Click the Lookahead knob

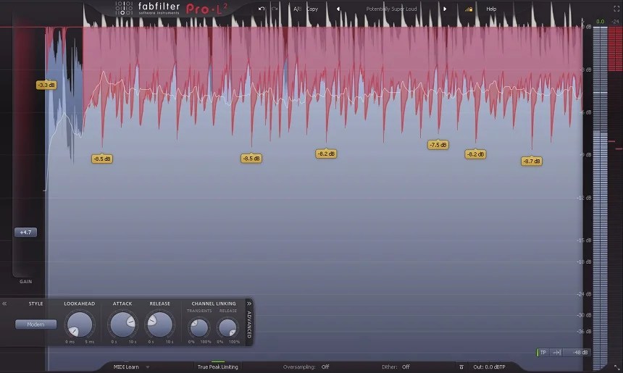pyautogui.click(x=80, y=324)
